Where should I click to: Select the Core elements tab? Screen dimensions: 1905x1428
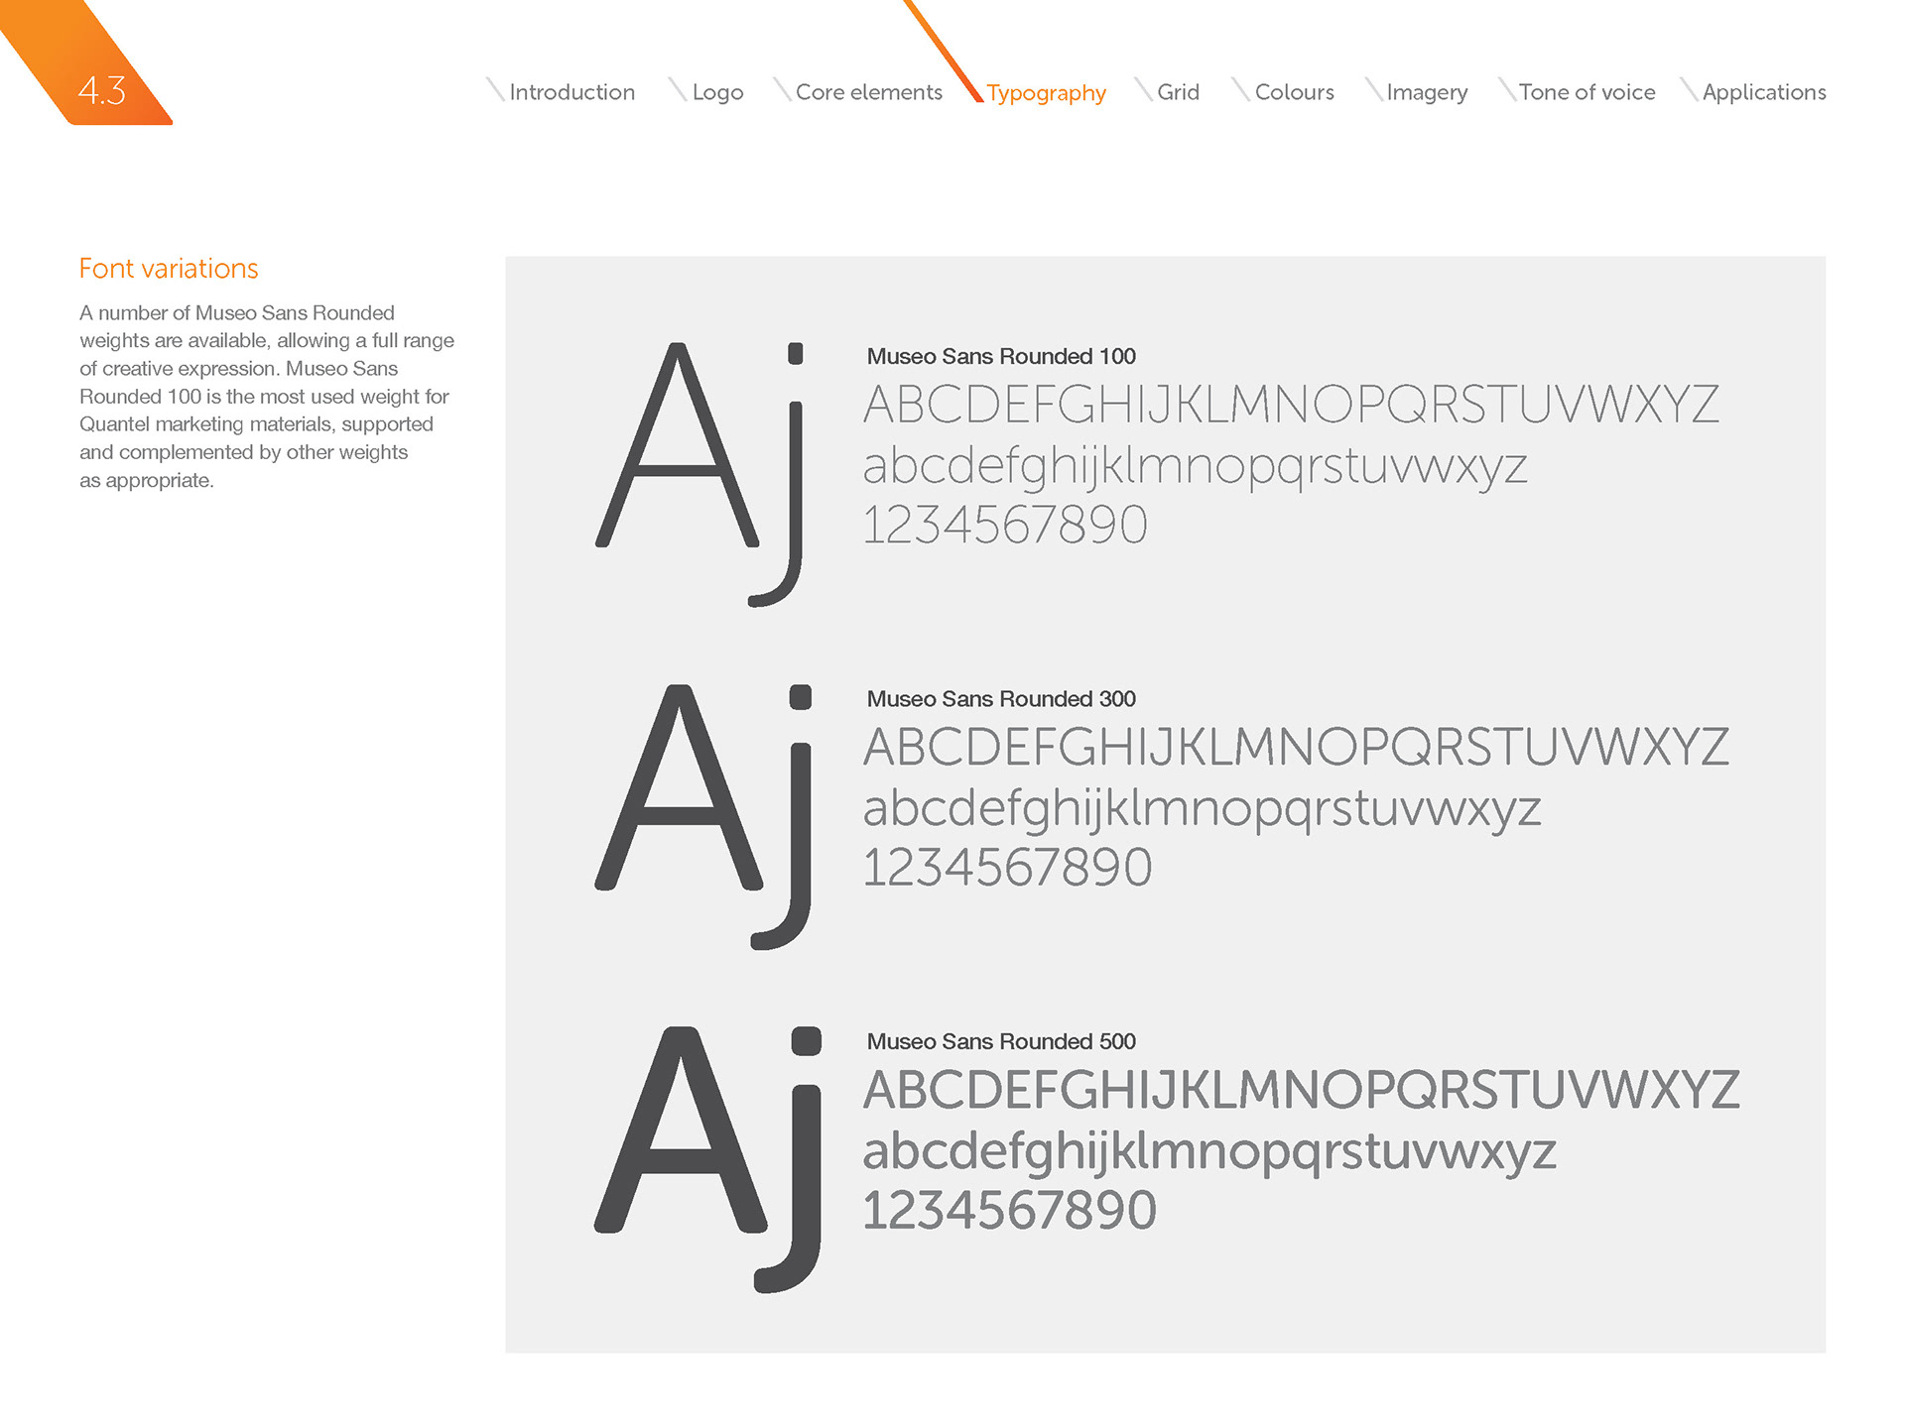click(869, 92)
